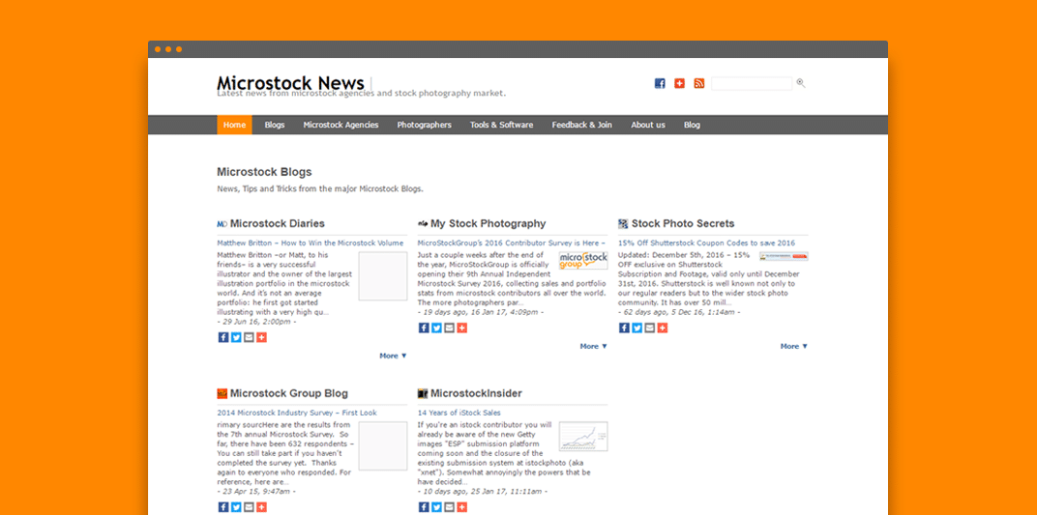
Task: Click plus share icon under My Stock Photography
Action: point(461,329)
